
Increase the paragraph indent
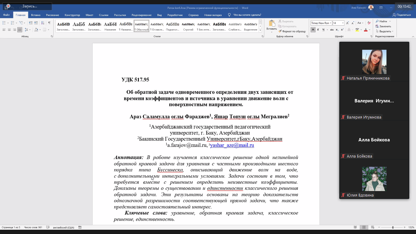36,23
